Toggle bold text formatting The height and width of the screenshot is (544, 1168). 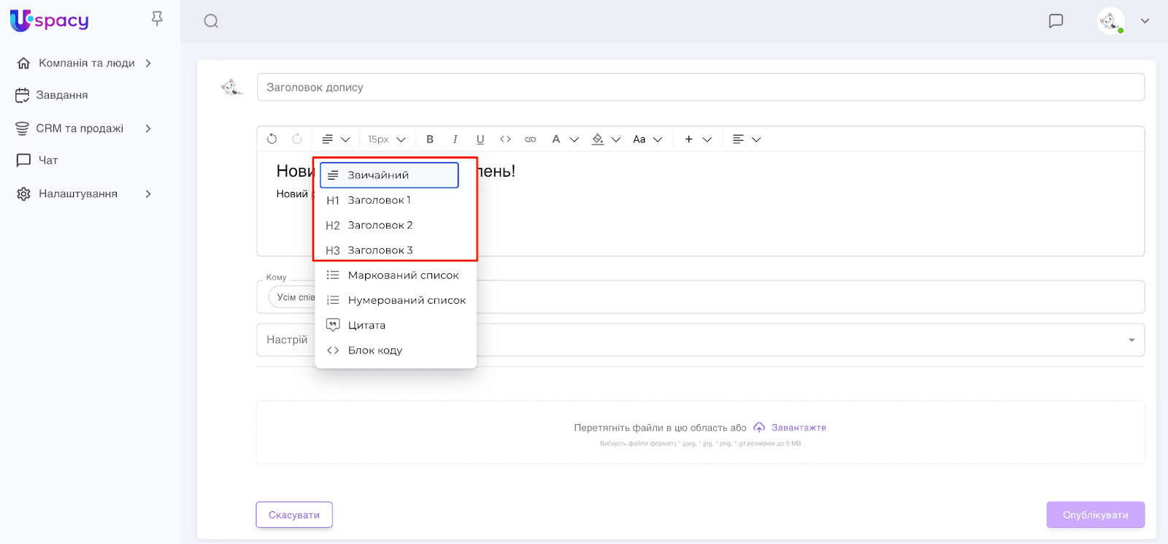[x=430, y=139]
